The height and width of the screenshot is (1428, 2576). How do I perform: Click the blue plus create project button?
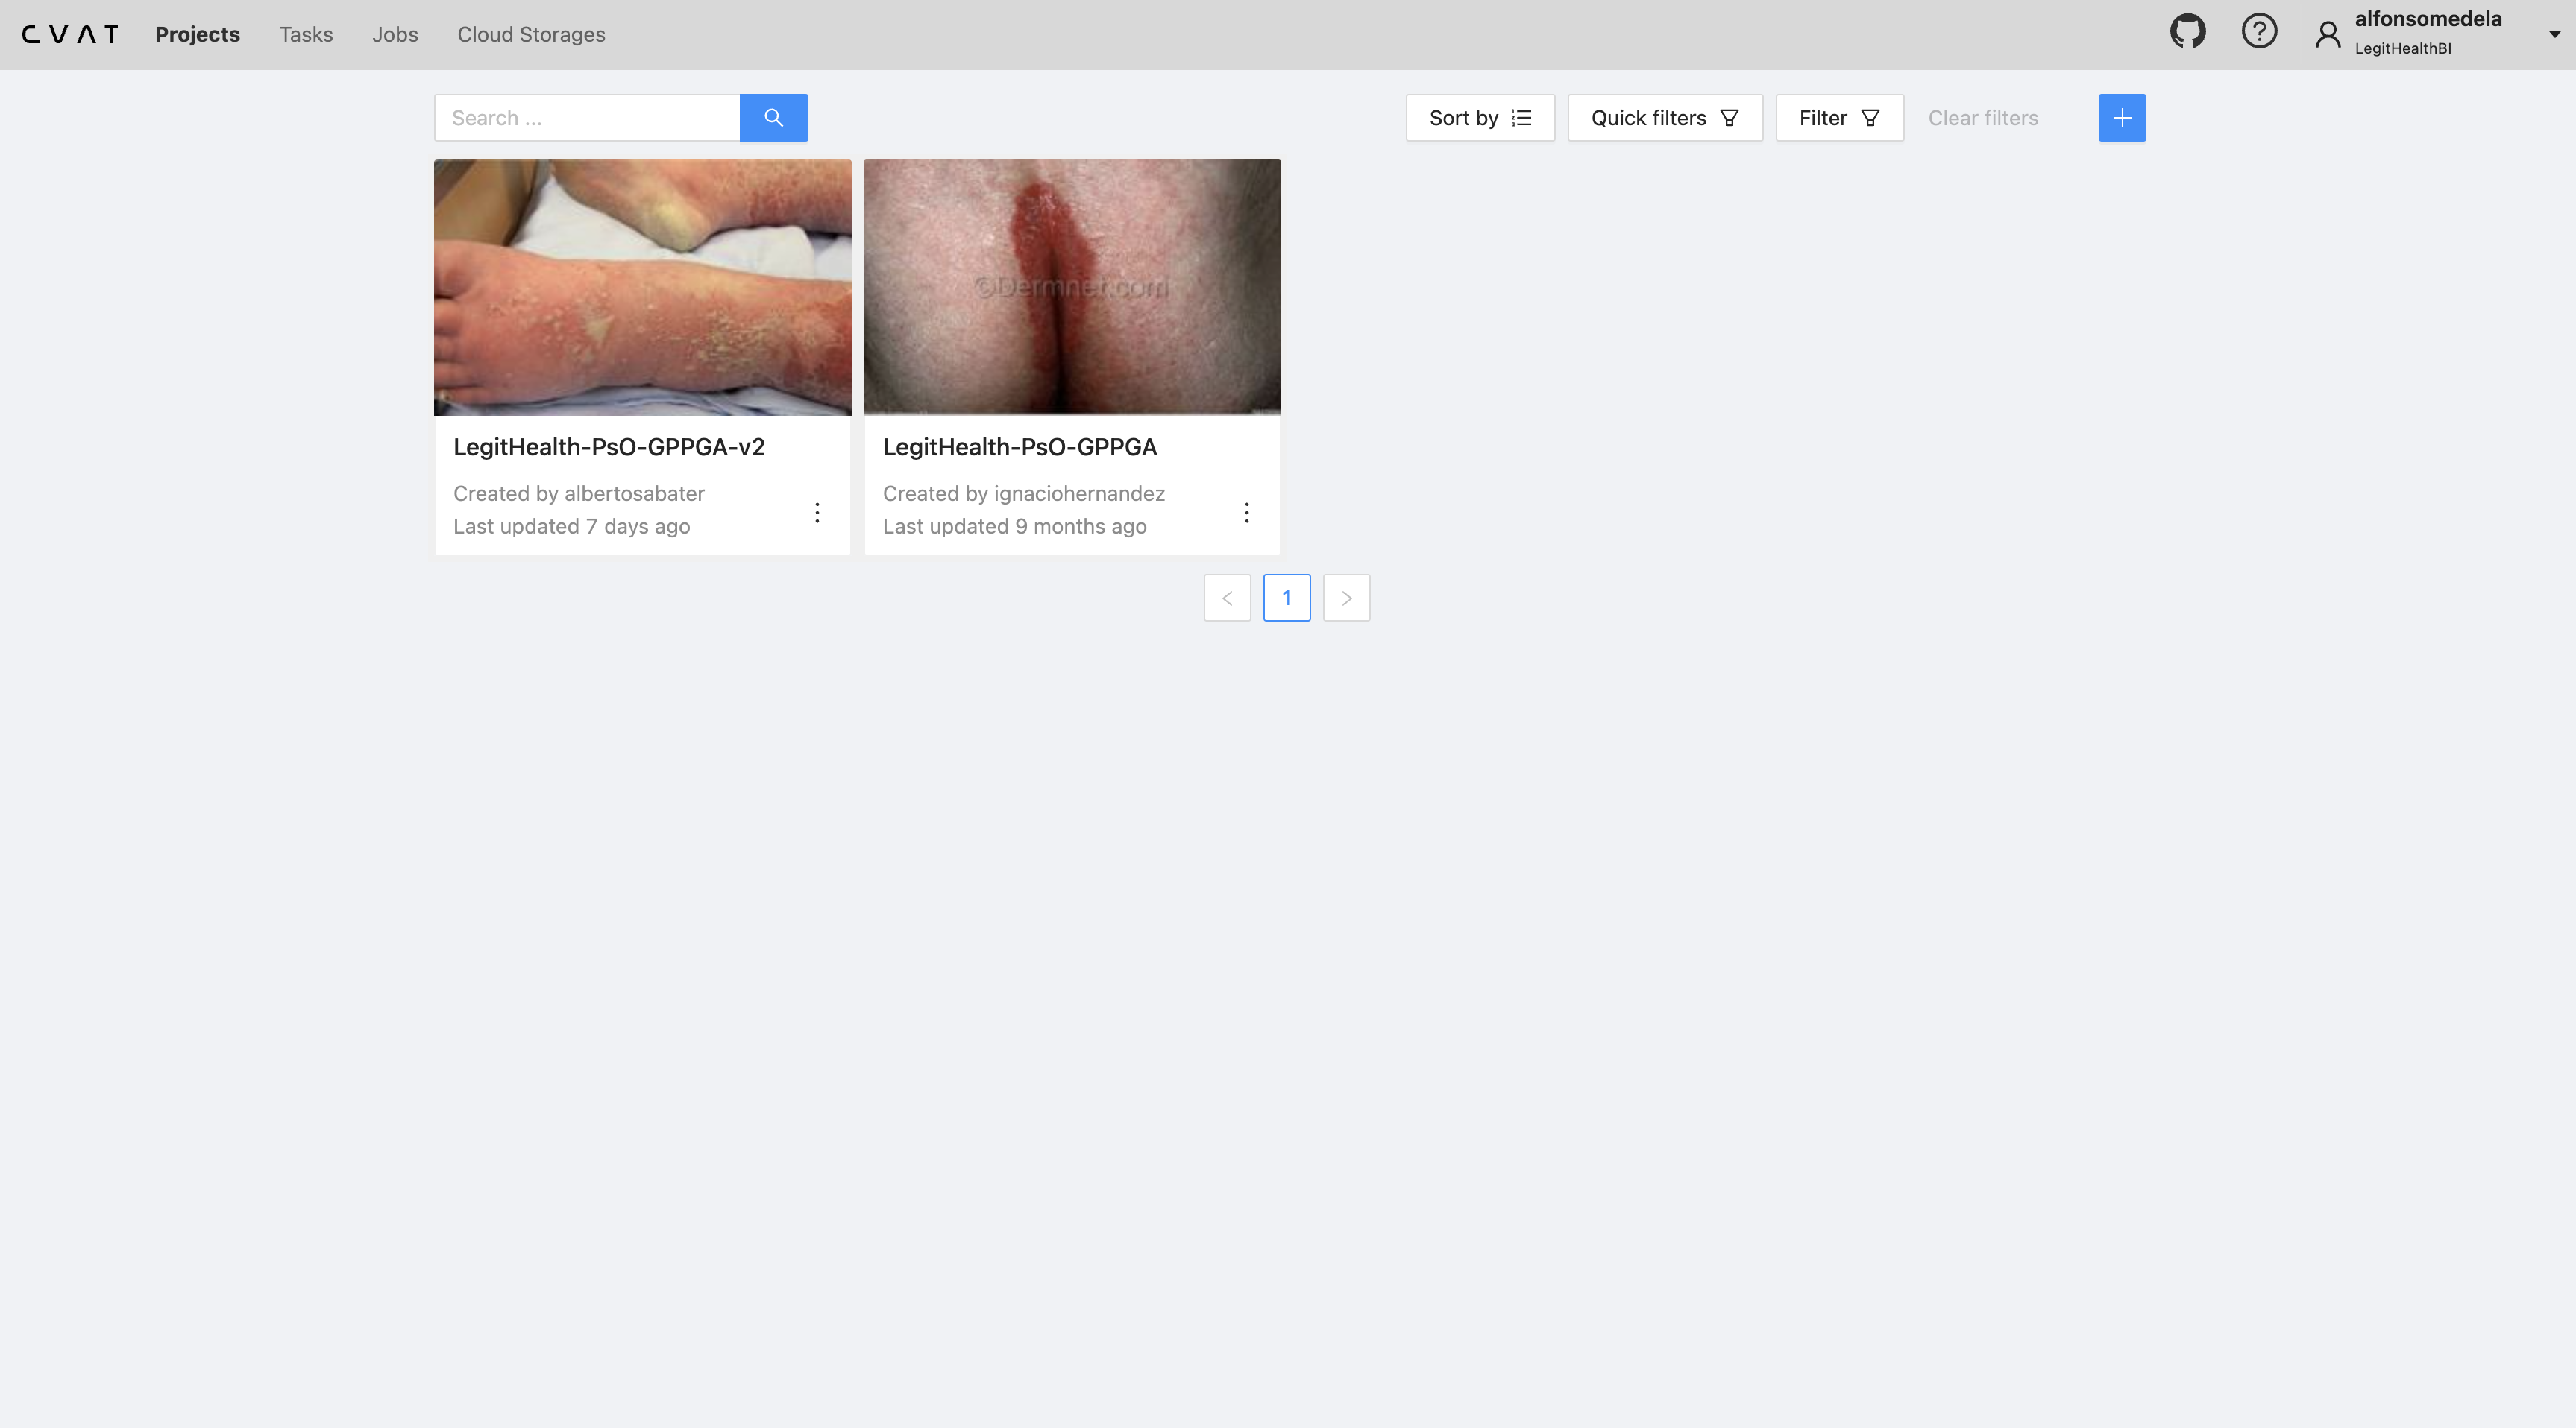pyautogui.click(x=2121, y=118)
